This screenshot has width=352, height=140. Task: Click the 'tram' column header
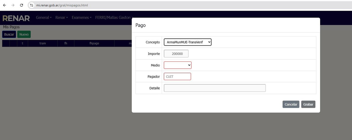[x=43, y=43]
